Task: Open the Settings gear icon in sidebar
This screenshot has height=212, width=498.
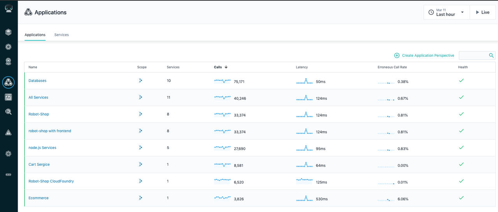Action: tap(9, 154)
